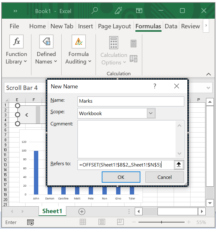The image size is (216, 229).
Task: Click the zoom slider handle
Action: click(x=162, y=222)
